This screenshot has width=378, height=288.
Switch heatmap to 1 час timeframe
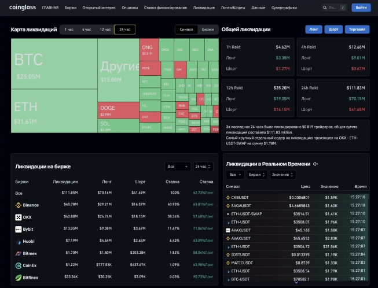(69, 29)
